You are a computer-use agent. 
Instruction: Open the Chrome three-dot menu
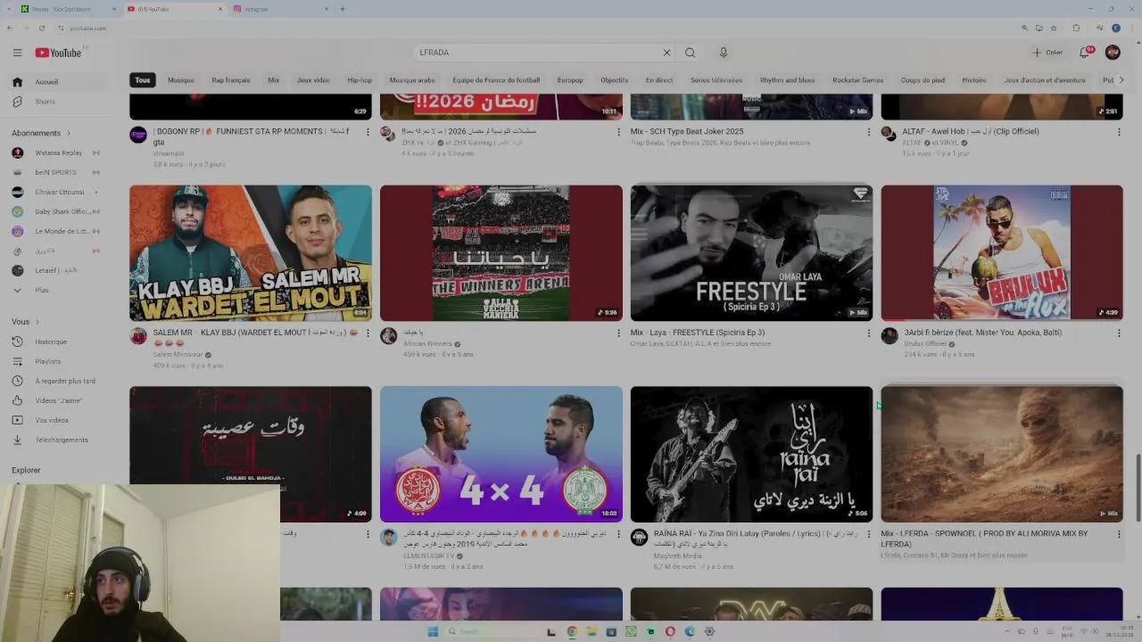click(x=1131, y=28)
